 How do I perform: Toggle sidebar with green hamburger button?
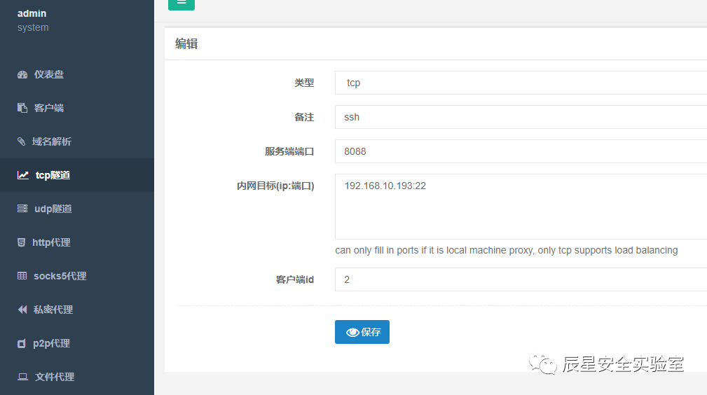[181, 4]
